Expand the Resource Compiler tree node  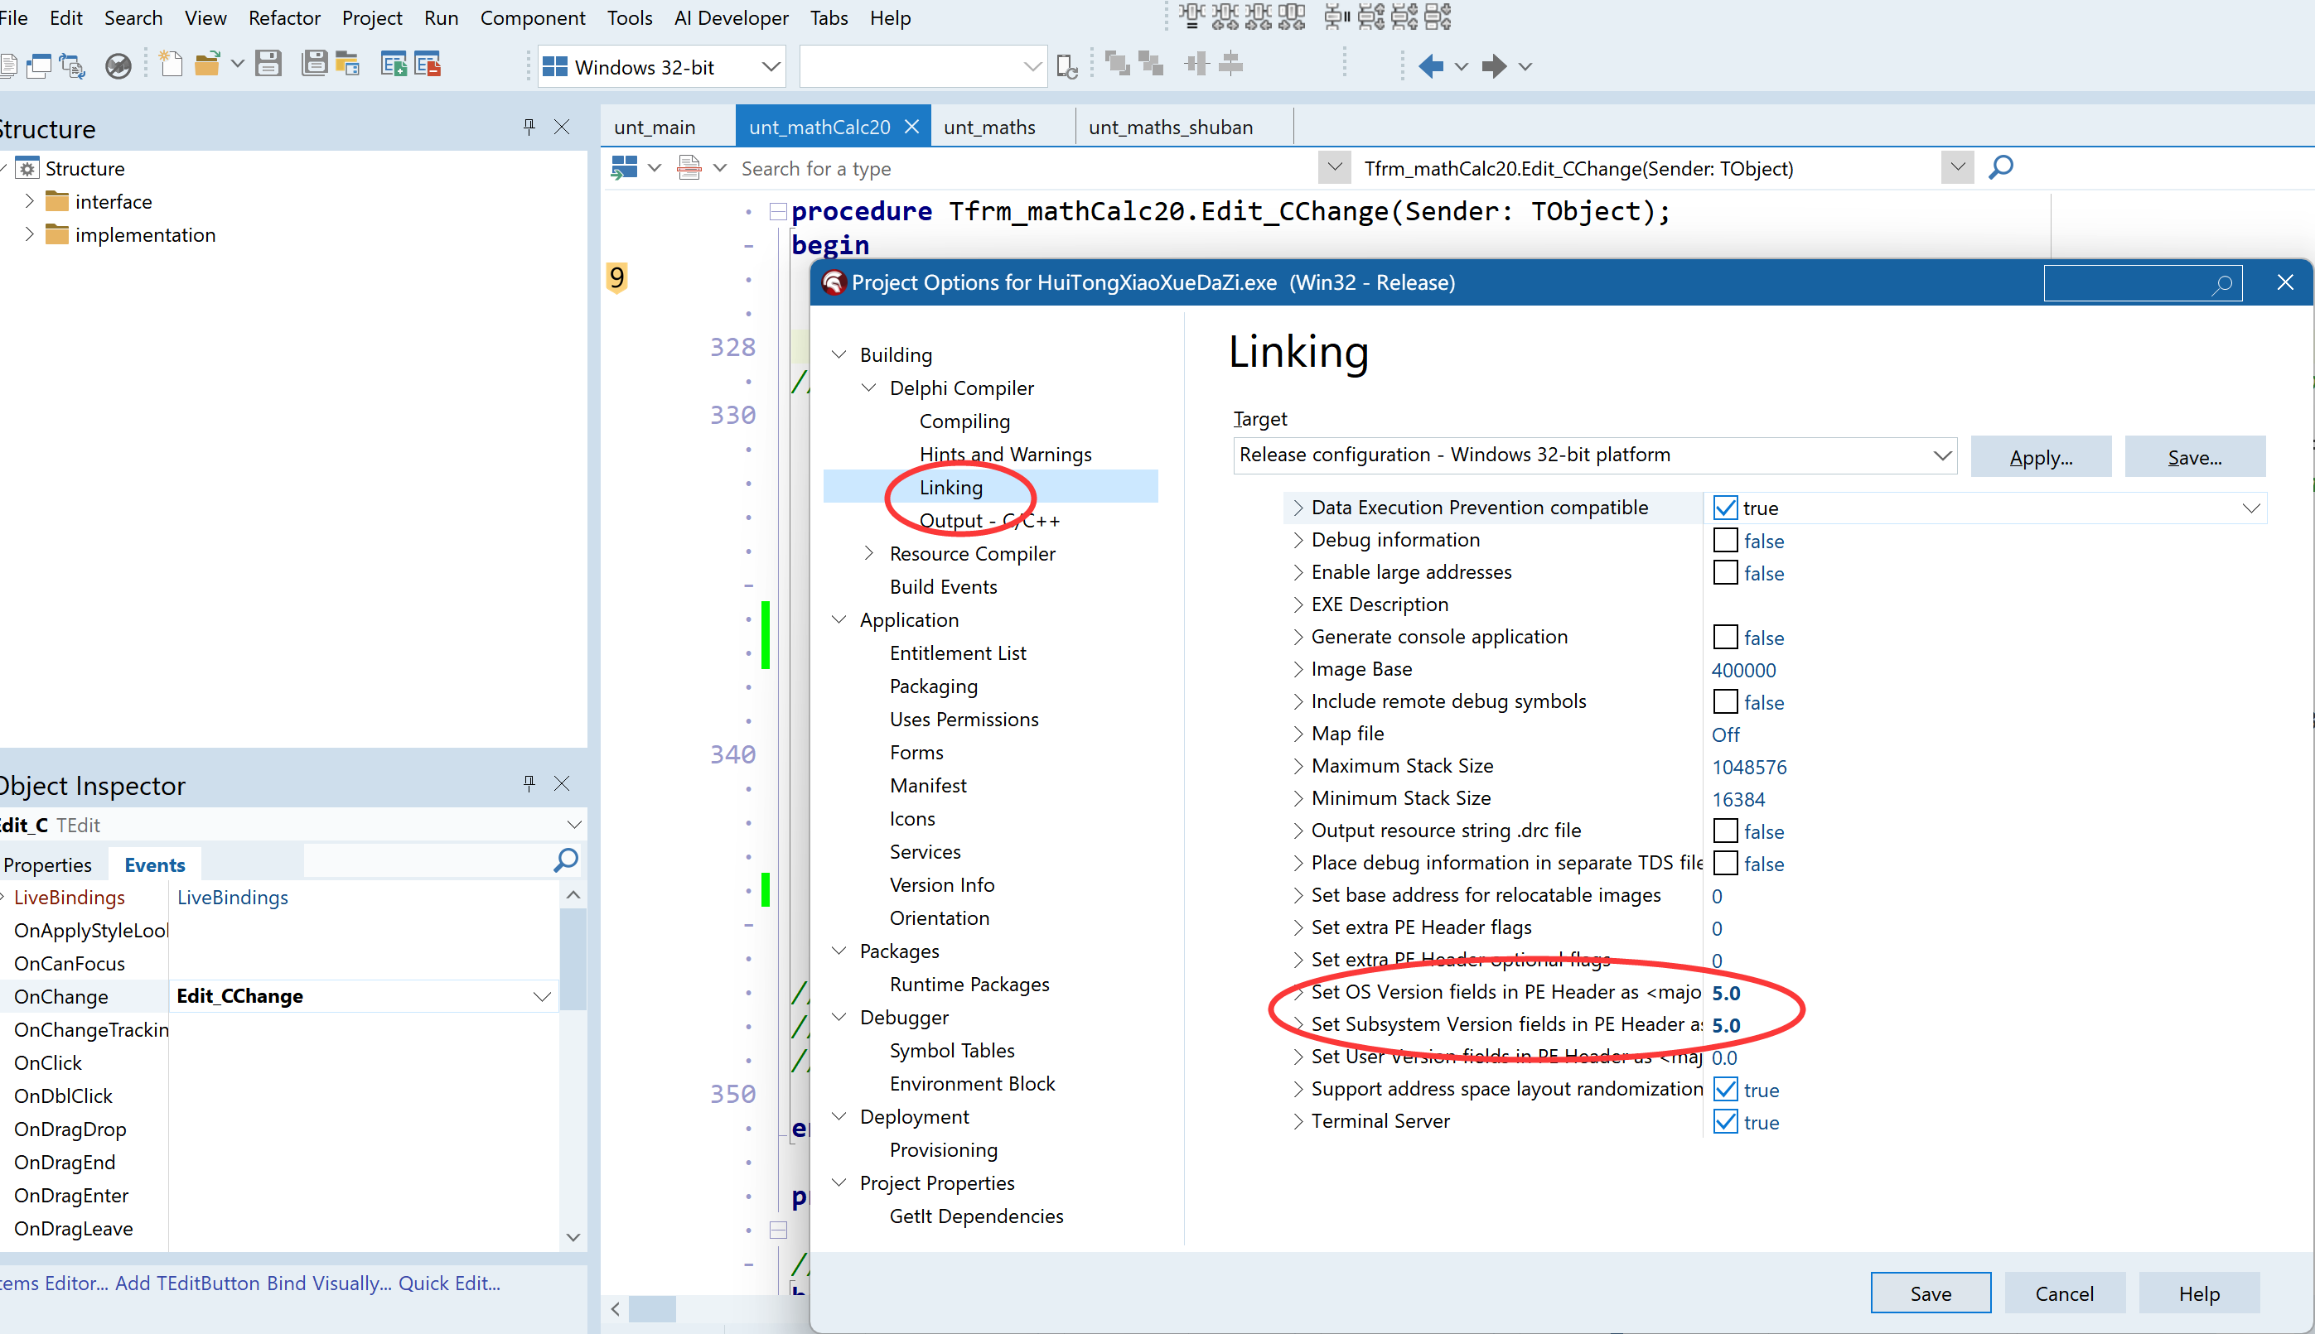tap(869, 553)
